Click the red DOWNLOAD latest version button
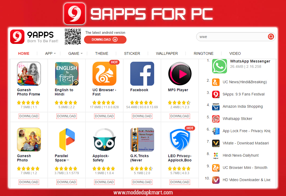The image size is (286, 196). pos(105,40)
